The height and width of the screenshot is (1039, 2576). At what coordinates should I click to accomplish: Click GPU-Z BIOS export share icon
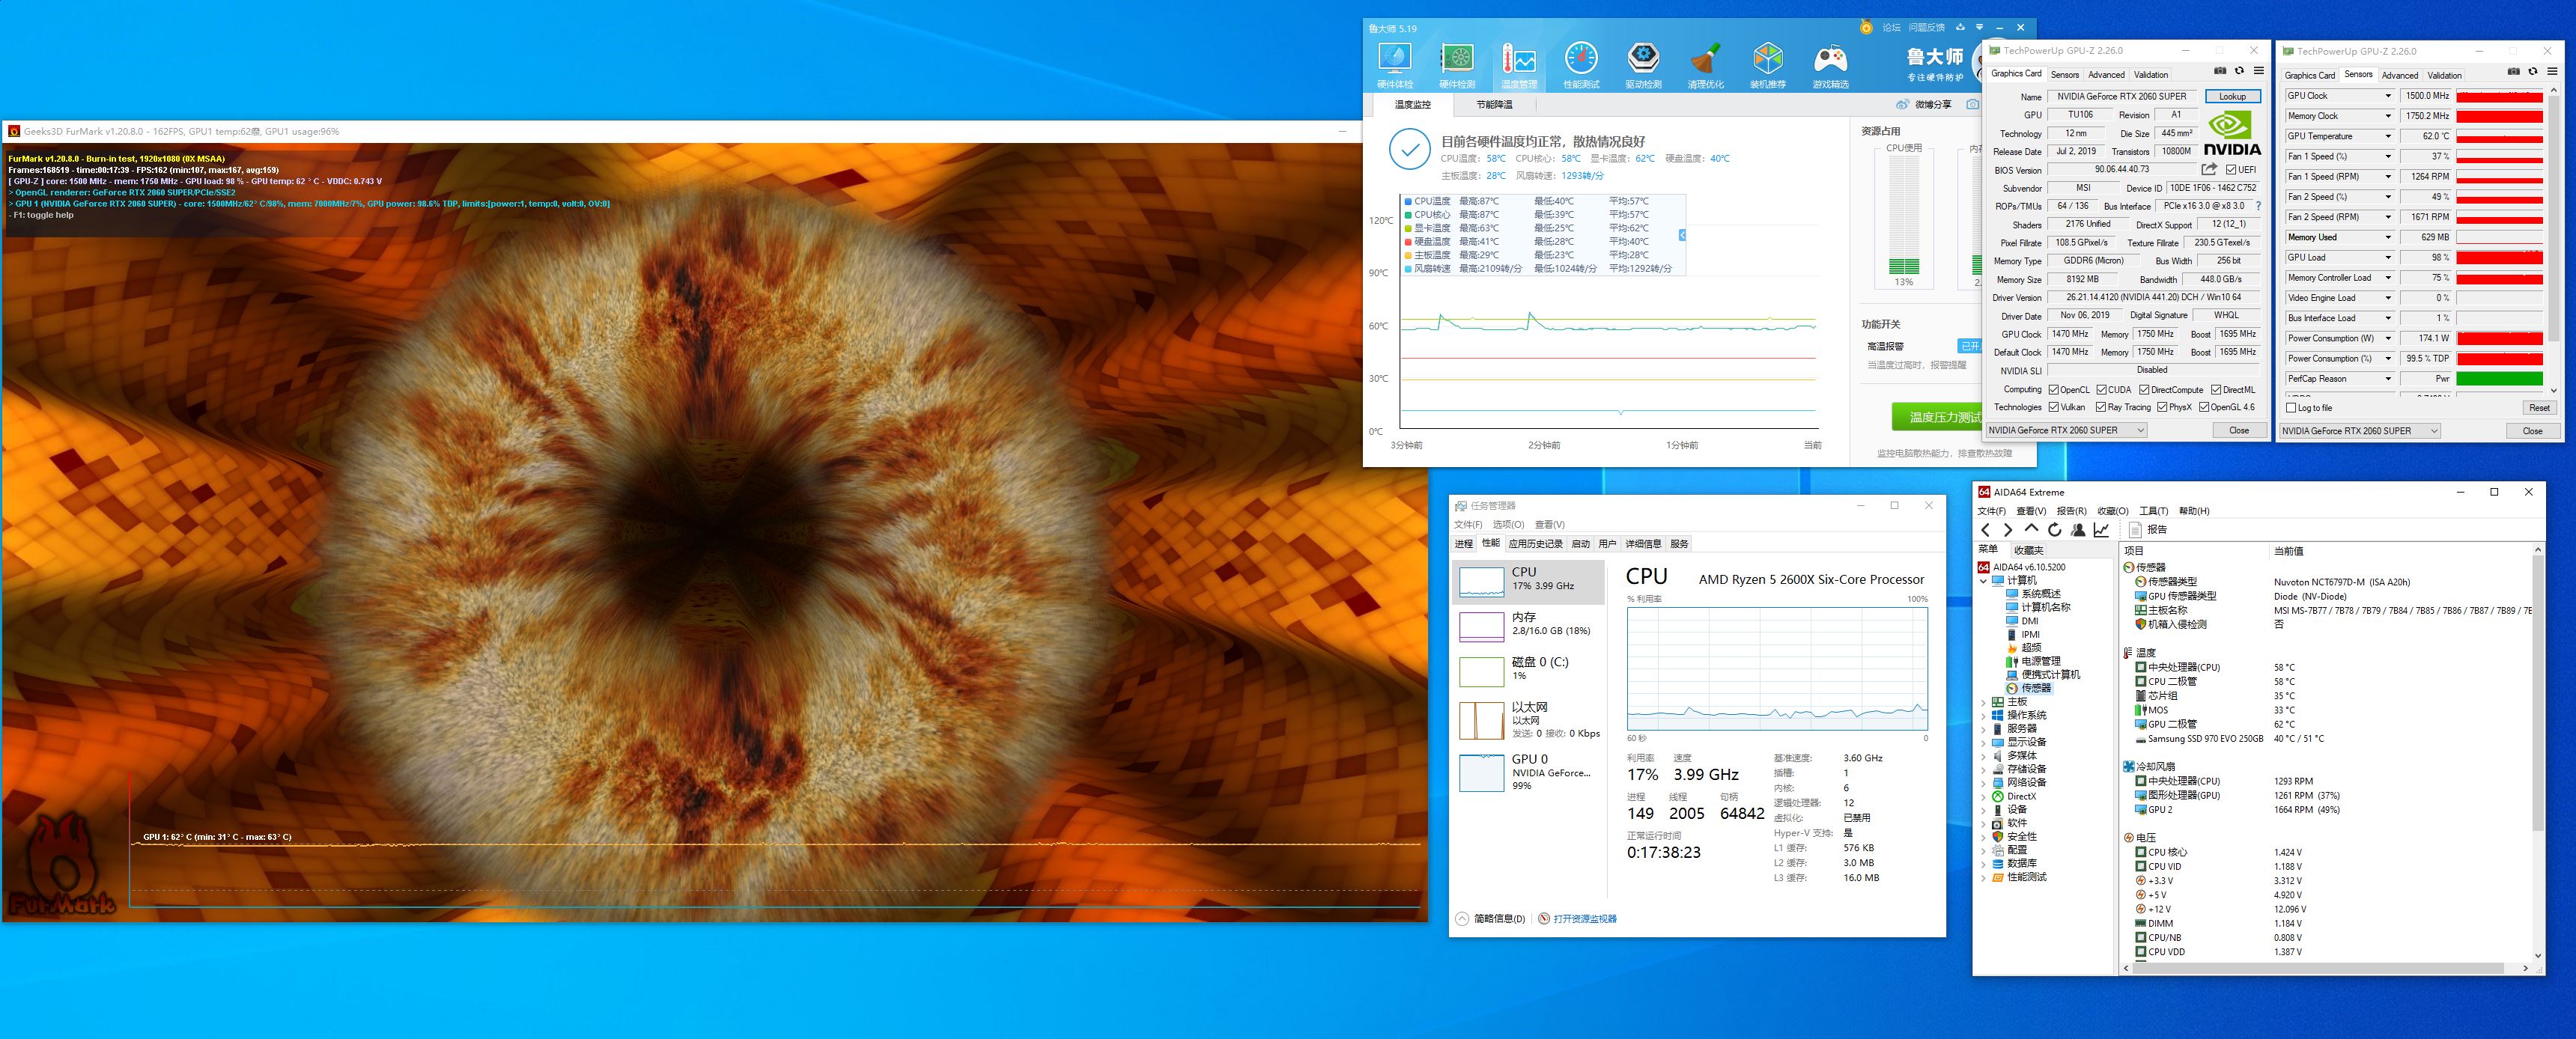pos(2209,169)
